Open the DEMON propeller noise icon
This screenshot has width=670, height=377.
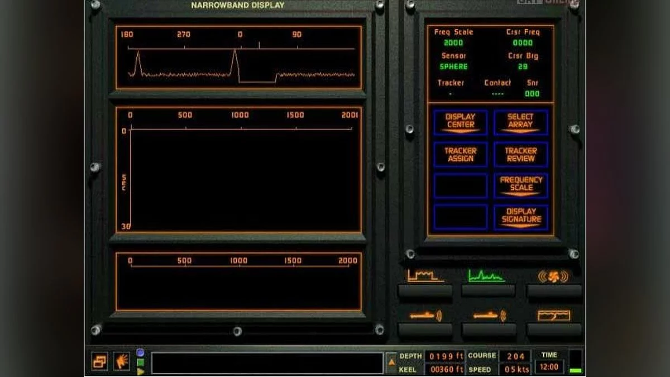(553, 276)
